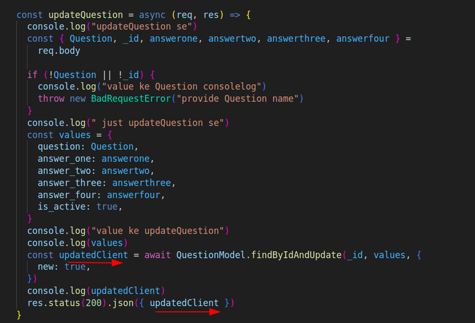Screen dimensions: 475x323
Task: Click updatedClient inside the json call
Action: 184,303
